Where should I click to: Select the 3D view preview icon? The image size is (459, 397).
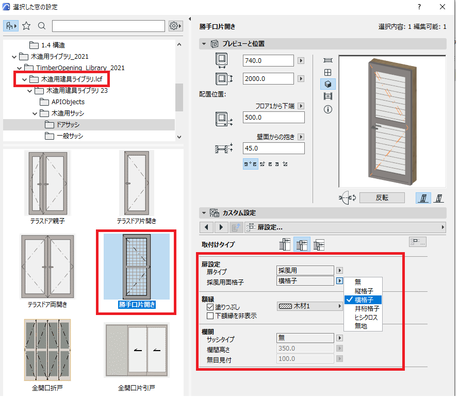[x=328, y=84]
